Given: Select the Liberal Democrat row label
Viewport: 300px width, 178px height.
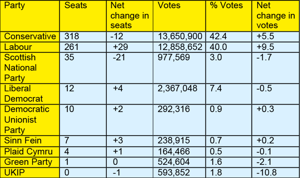Looking at the screenshot, I should click(x=30, y=94).
